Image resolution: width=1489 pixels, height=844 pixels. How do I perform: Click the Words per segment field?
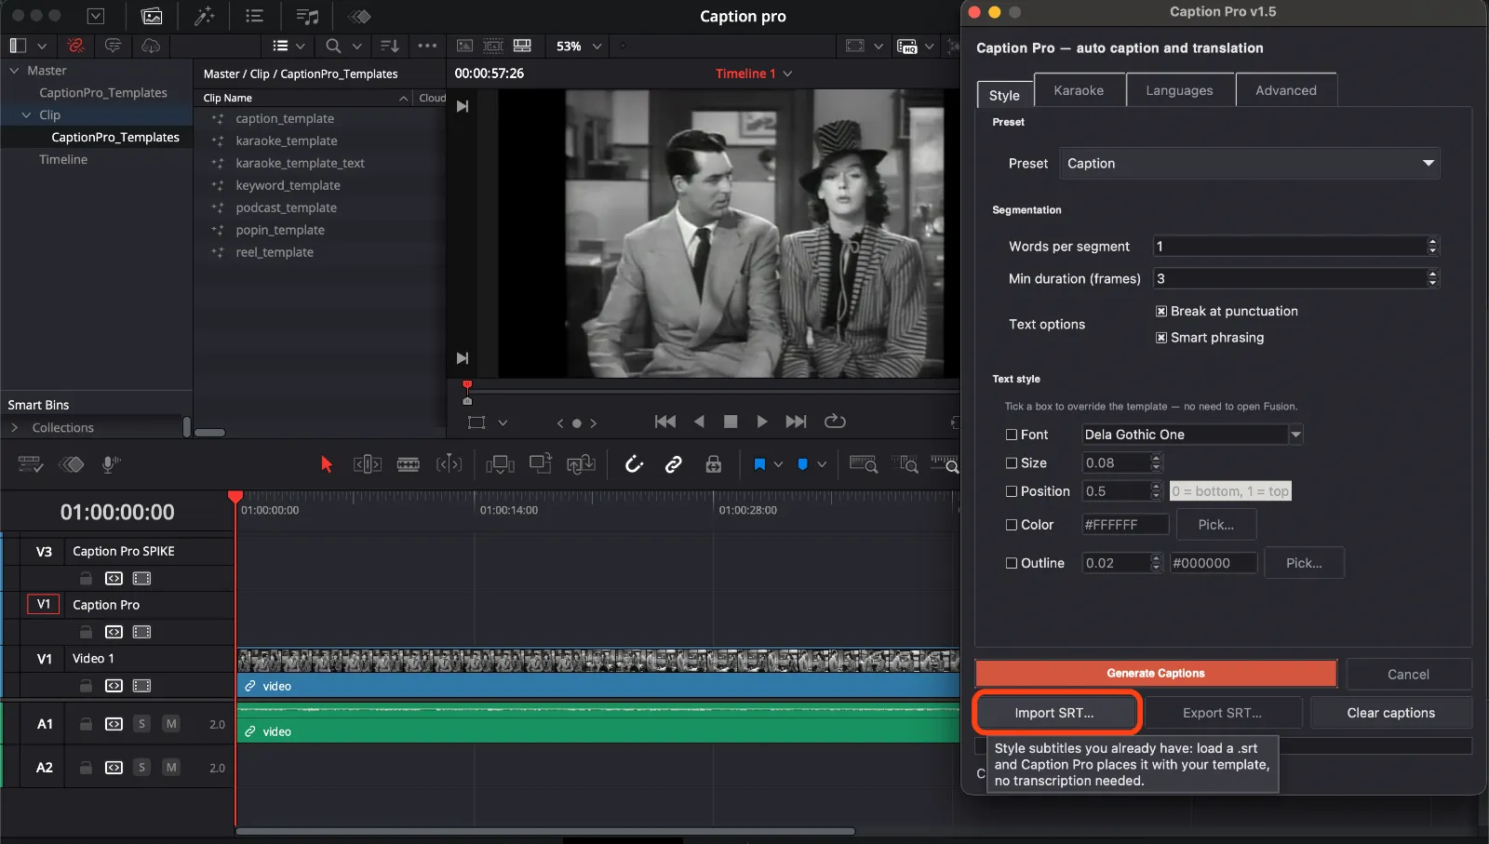point(1296,247)
